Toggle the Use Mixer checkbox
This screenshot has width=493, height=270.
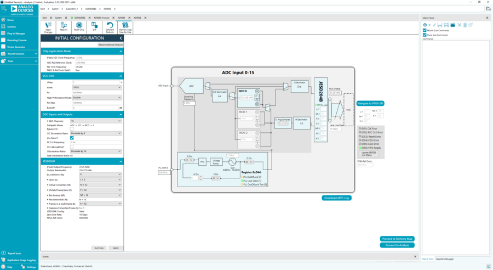click(x=72, y=138)
